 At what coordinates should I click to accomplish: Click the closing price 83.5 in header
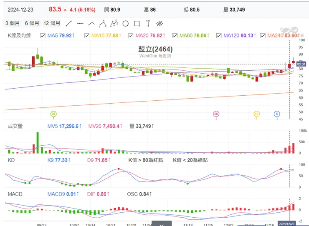pos(55,9)
